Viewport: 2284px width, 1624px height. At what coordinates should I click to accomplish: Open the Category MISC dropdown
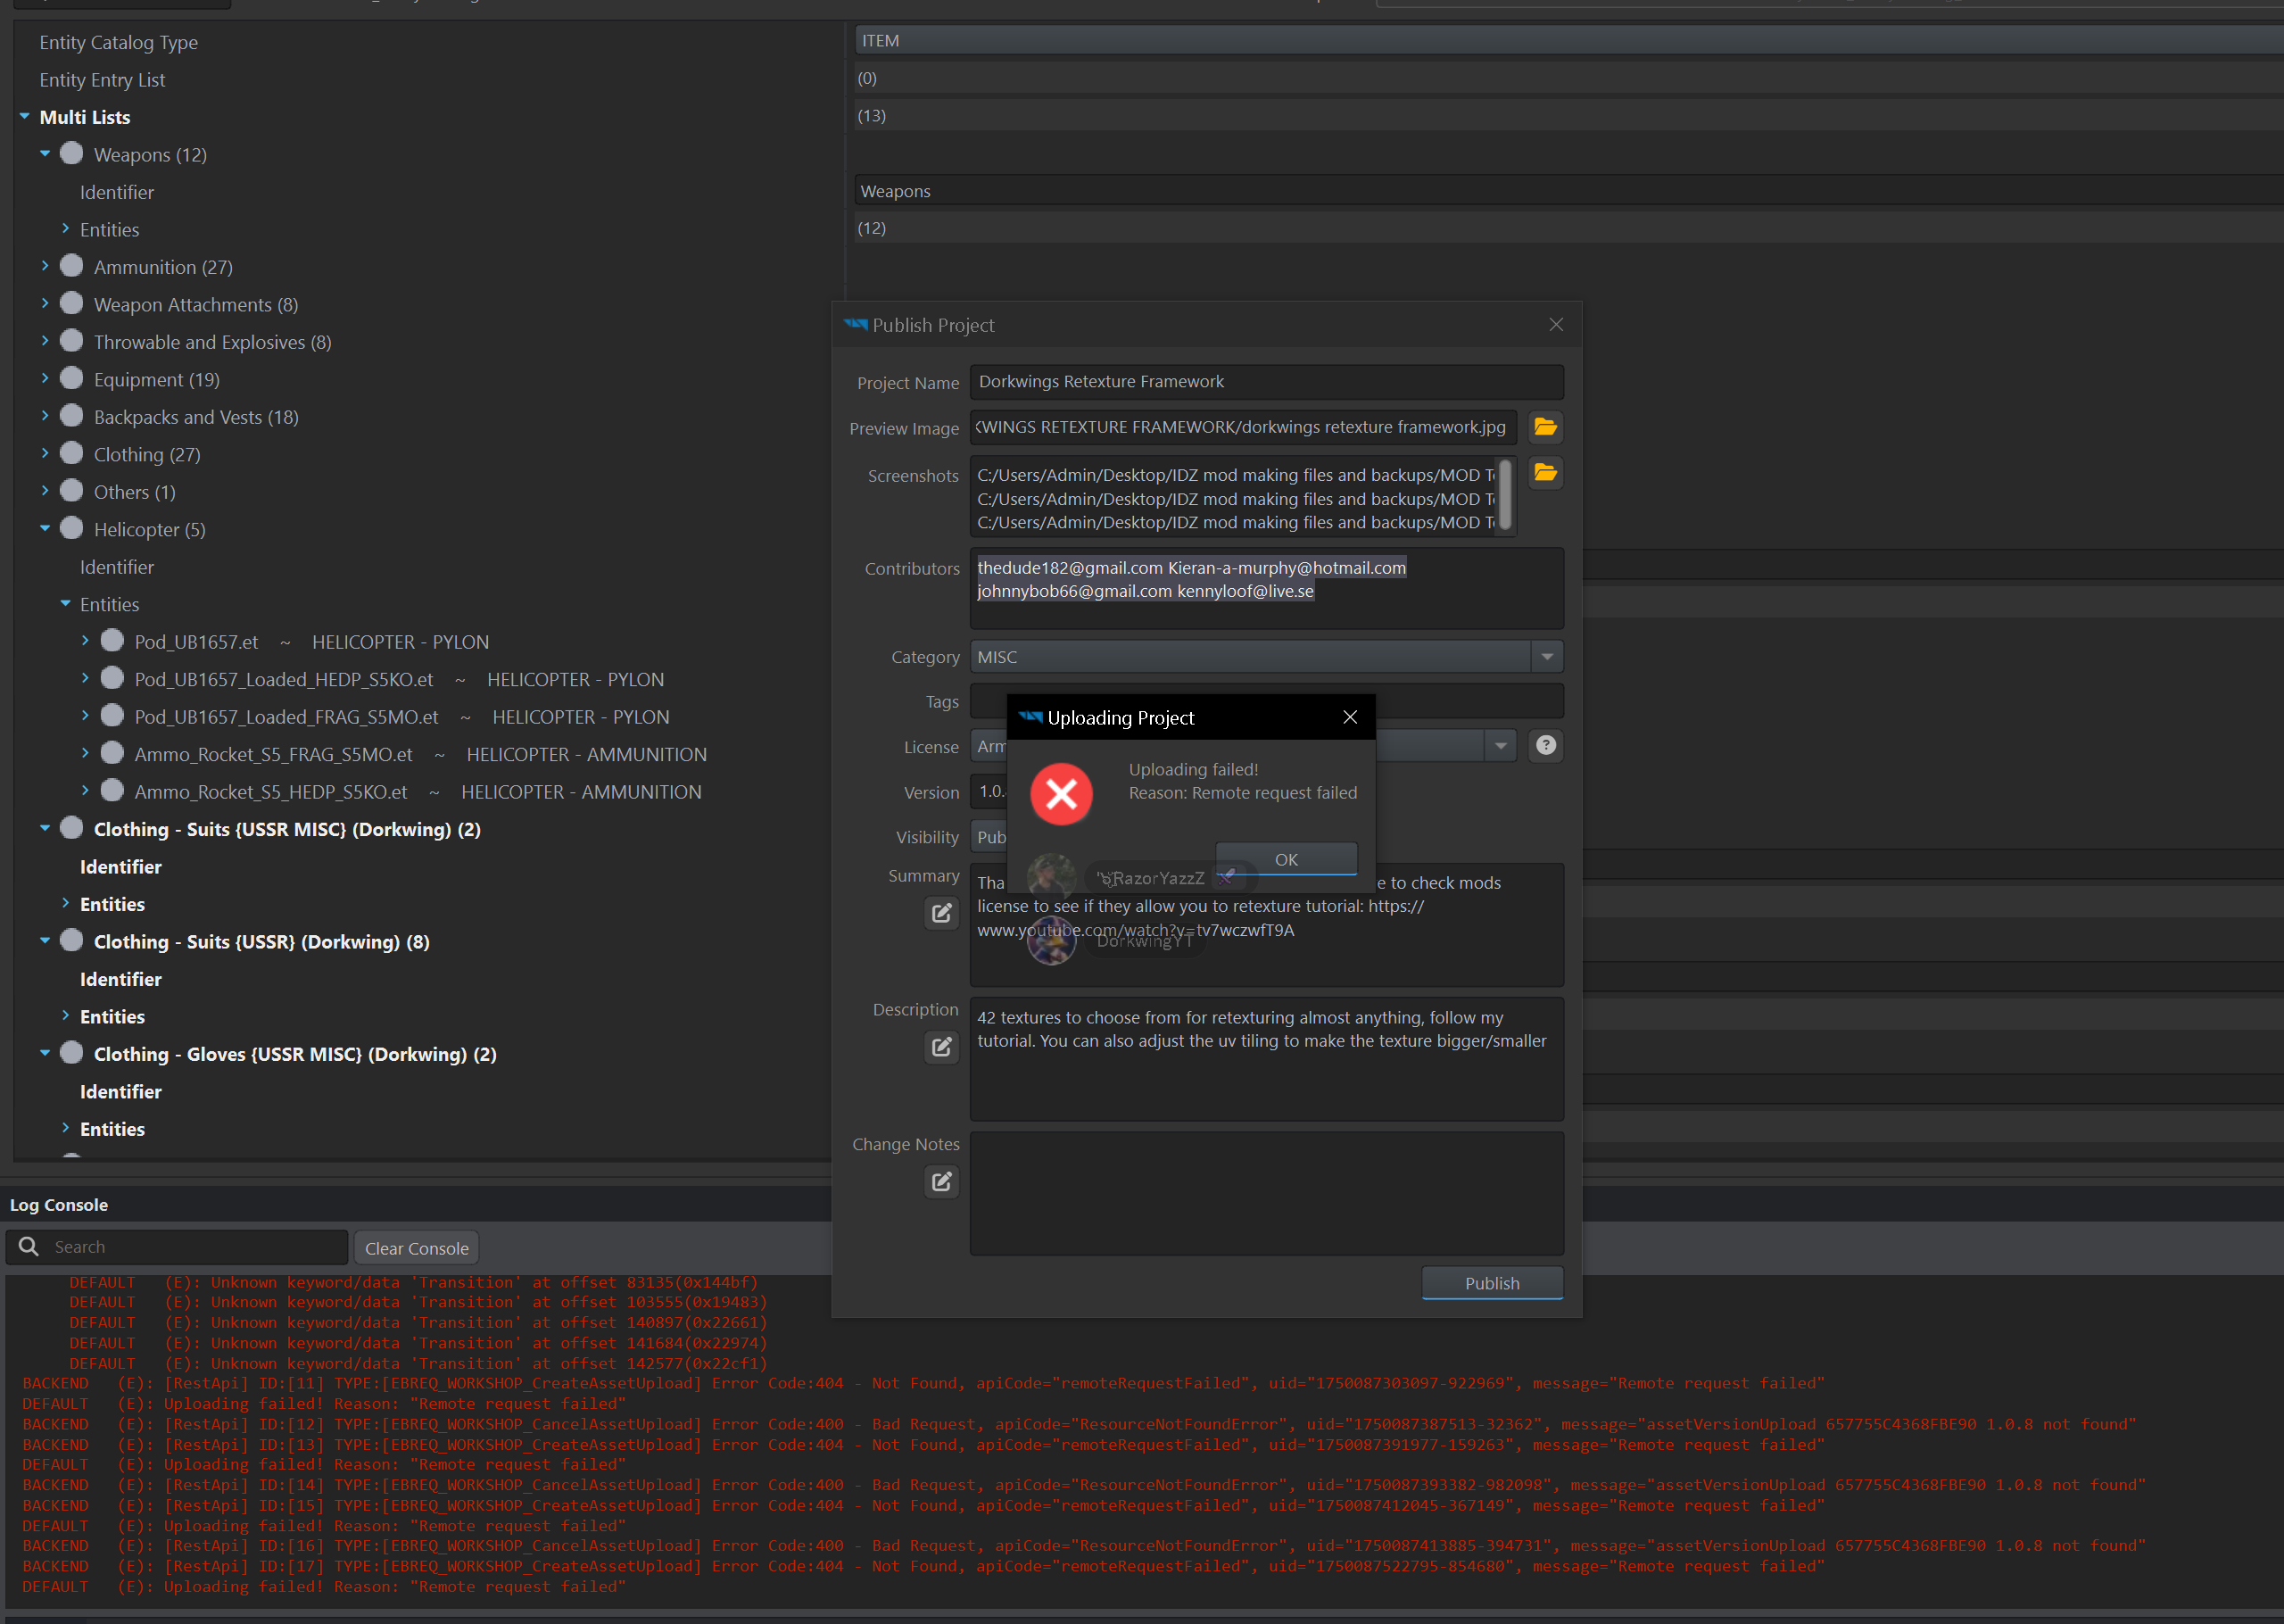pos(1546,657)
